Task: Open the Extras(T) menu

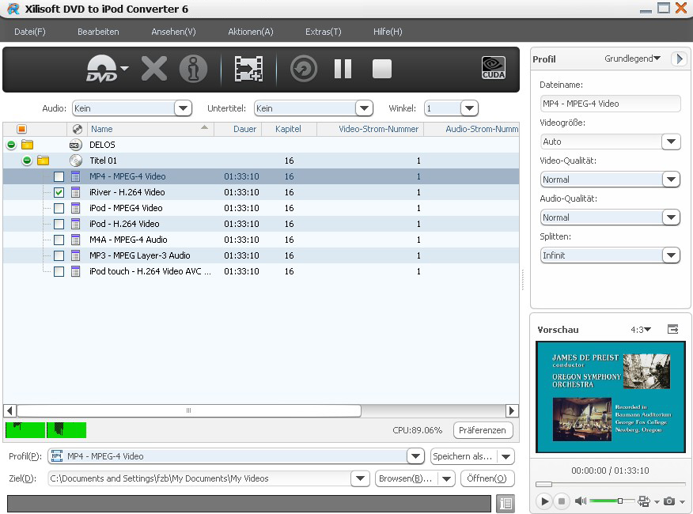Action: point(323,32)
